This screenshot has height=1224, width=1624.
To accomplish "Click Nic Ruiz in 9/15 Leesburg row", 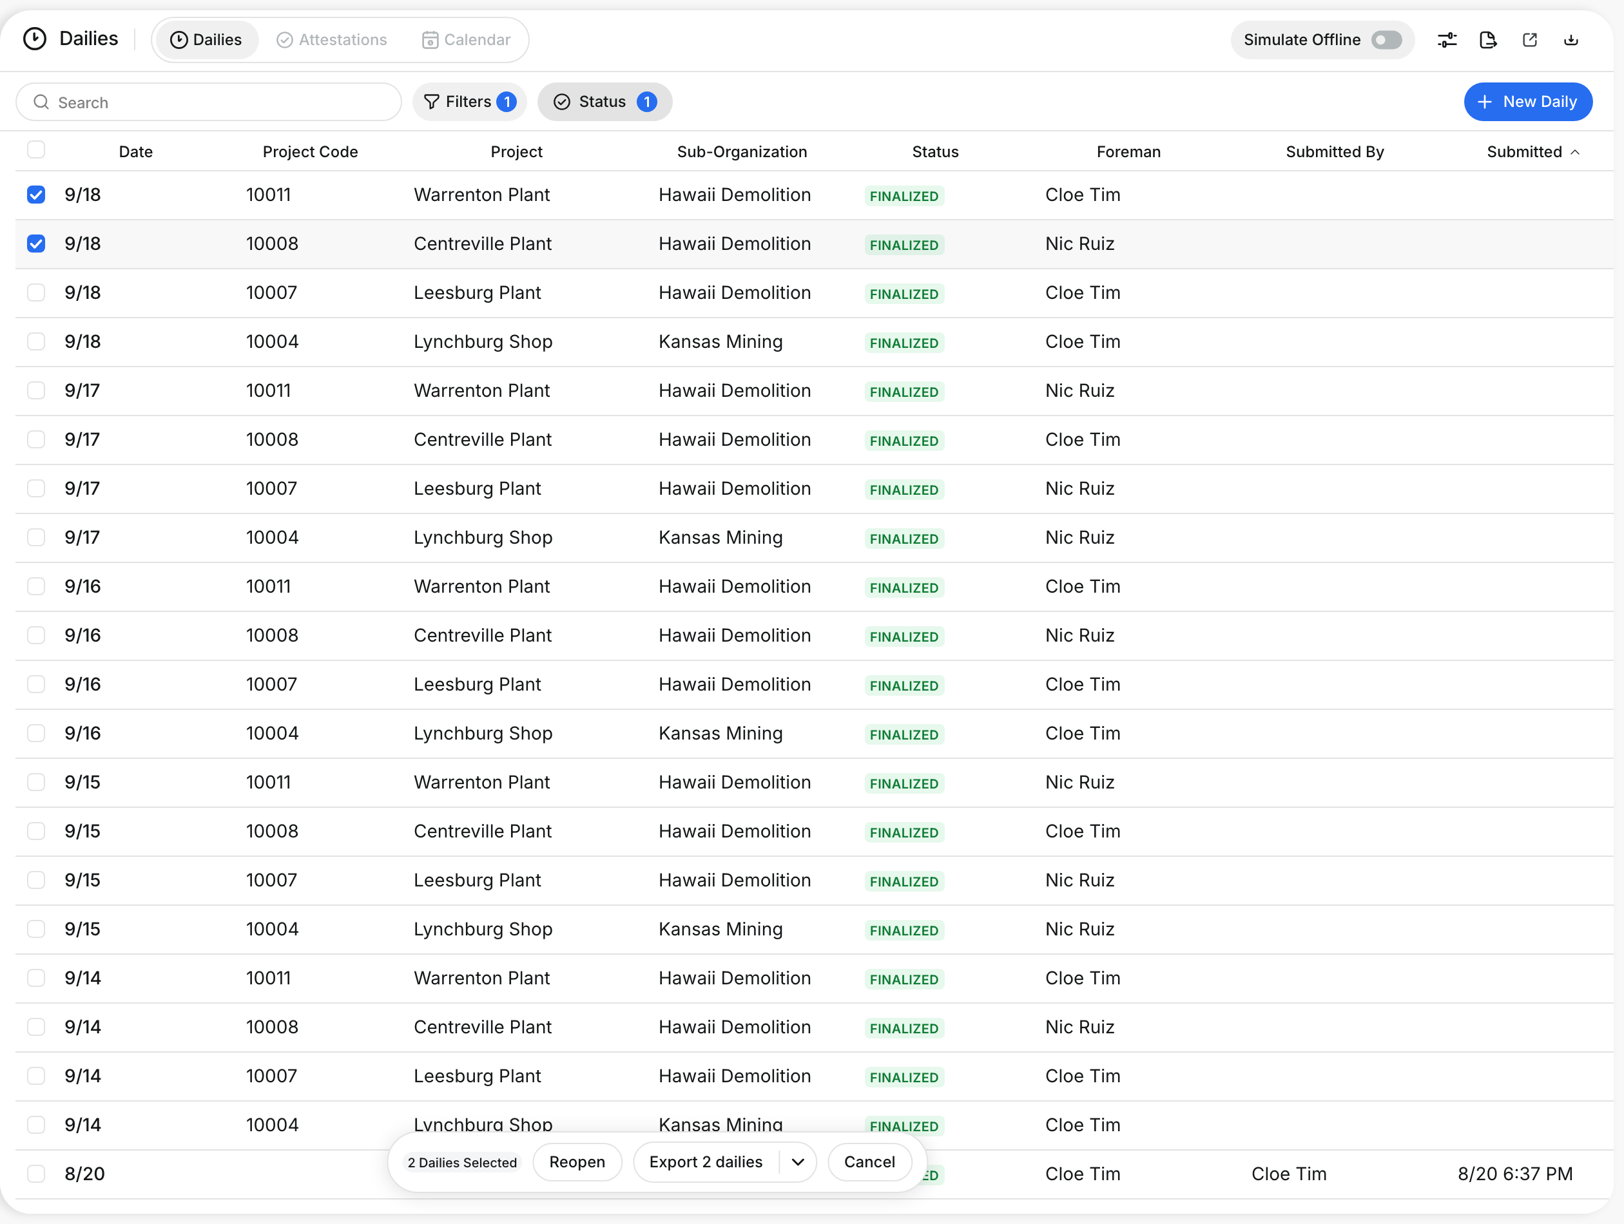I will pyautogui.click(x=1079, y=880).
